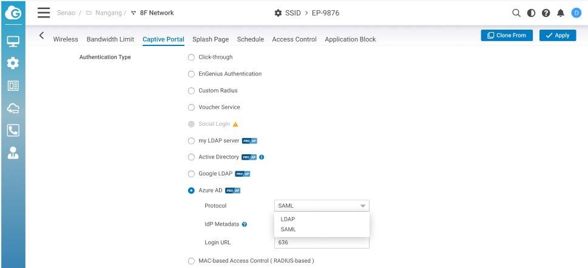This screenshot has height=268, width=588.
Task: Click the Social Login warning triangle icon
Action: (235, 124)
